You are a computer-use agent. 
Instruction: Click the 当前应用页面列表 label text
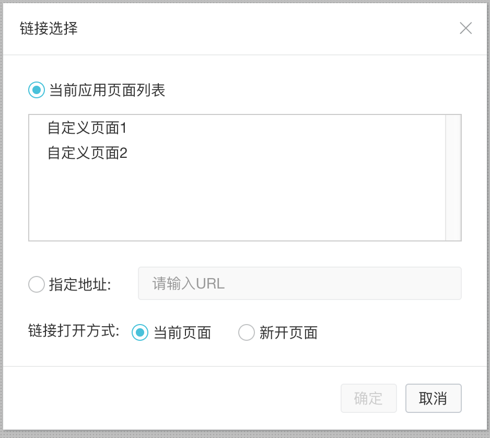pos(107,90)
